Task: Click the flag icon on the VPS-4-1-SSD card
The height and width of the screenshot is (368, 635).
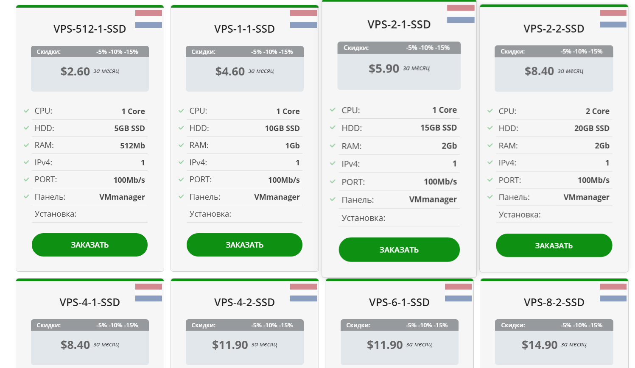Action: (x=148, y=293)
